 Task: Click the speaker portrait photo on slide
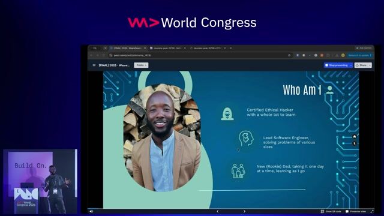pos(162,137)
